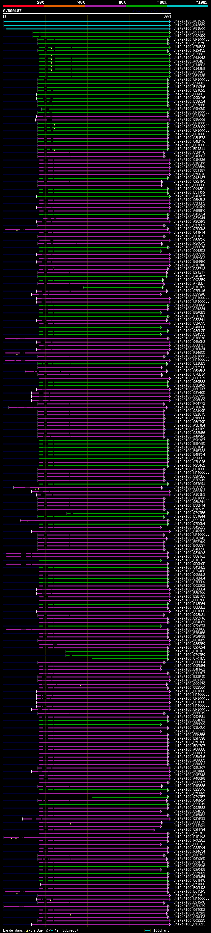
Task: Click the UniRef100_B7E8Y8 entry
Action: [x=189, y=338]
